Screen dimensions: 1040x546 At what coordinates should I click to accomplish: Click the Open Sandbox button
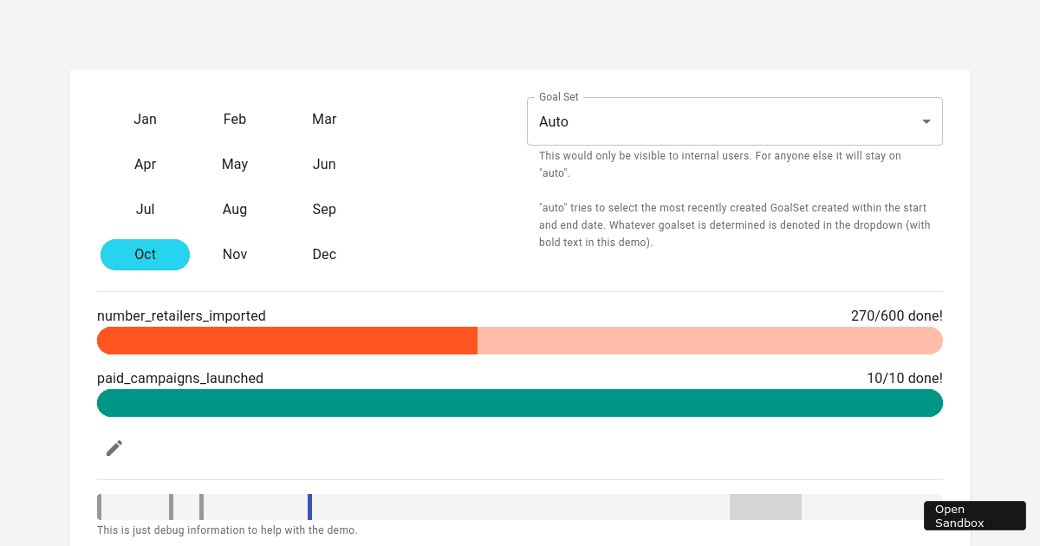(974, 516)
